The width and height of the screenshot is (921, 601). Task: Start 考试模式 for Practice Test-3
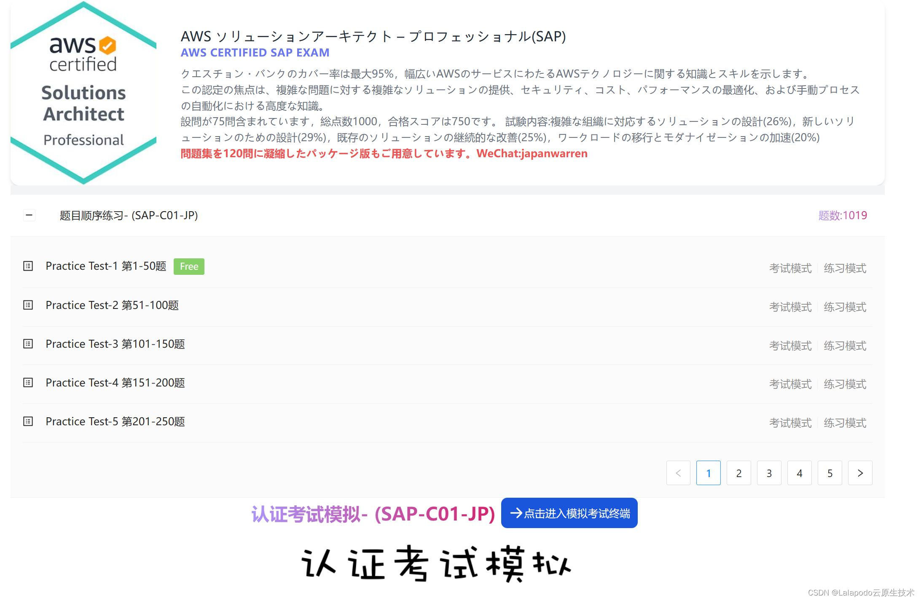click(x=790, y=346)
